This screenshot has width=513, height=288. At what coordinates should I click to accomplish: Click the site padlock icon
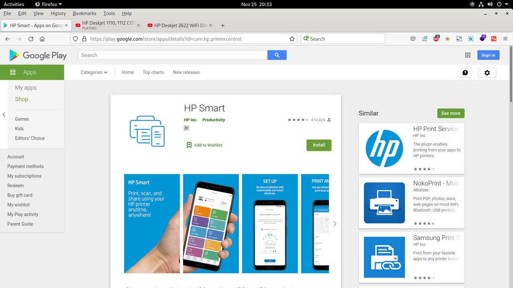(84, 39)
